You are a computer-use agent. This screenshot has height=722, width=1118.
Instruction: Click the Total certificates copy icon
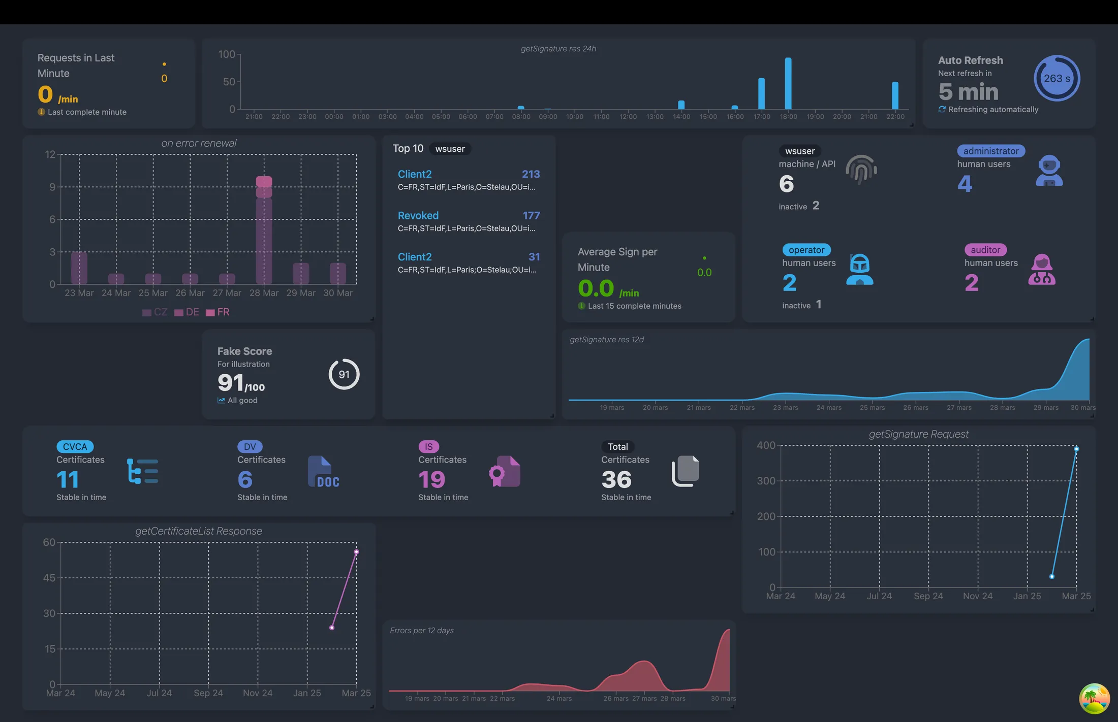pos(686,471)
